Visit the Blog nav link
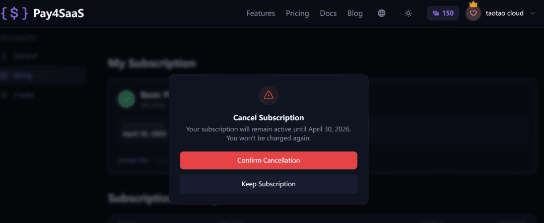544x223 pixels. [355, 13]
